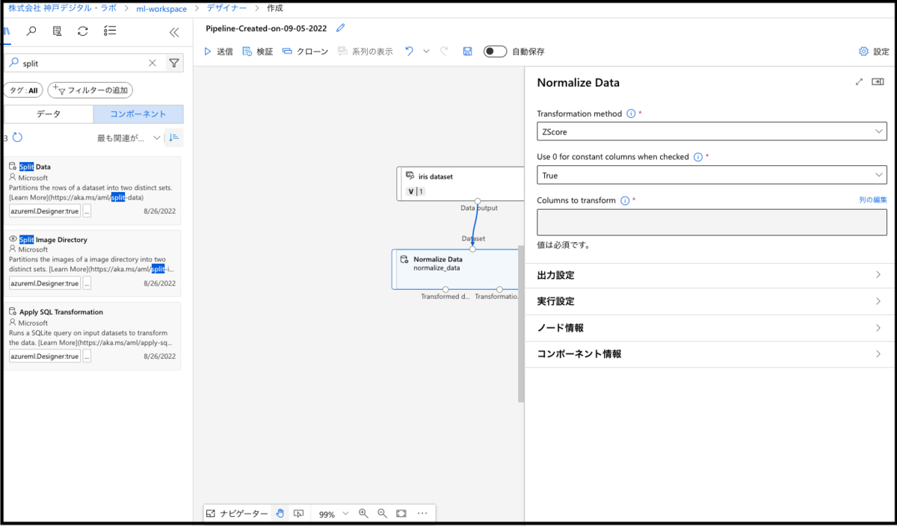The width and height of the screenshot is (897, 526).
Task: Click the Transformed dataset output port
Action: point(445,288)
